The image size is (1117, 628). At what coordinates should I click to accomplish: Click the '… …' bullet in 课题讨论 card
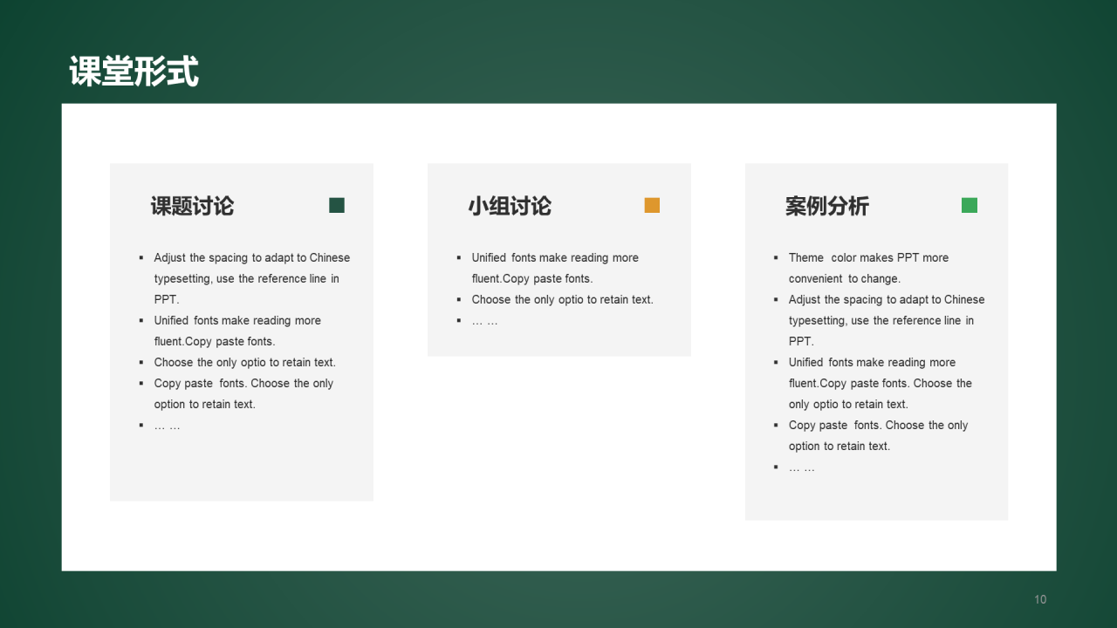(x=168, y=426)
